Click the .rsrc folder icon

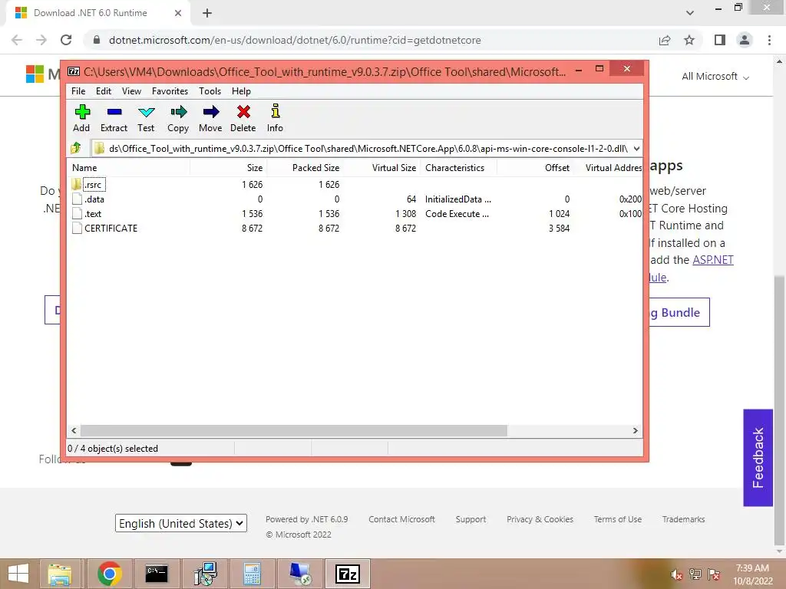(76, 184)
